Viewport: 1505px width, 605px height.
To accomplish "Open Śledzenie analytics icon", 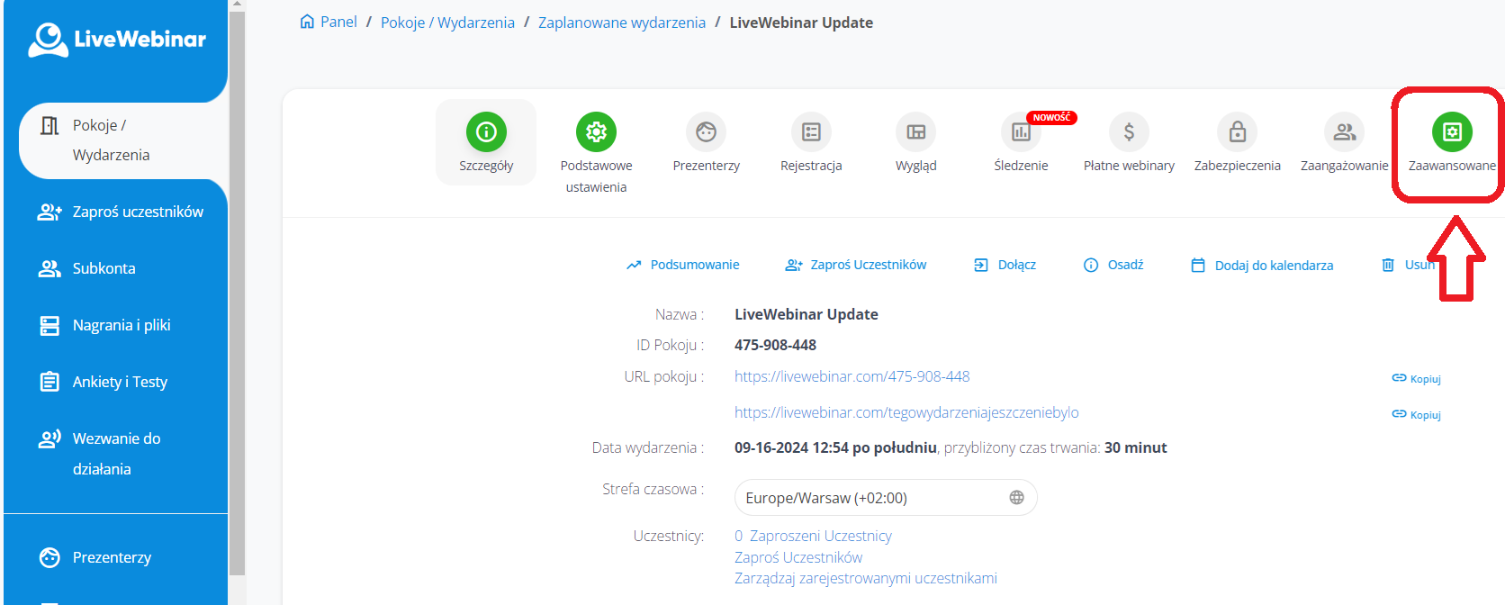I will point(1021,132).
